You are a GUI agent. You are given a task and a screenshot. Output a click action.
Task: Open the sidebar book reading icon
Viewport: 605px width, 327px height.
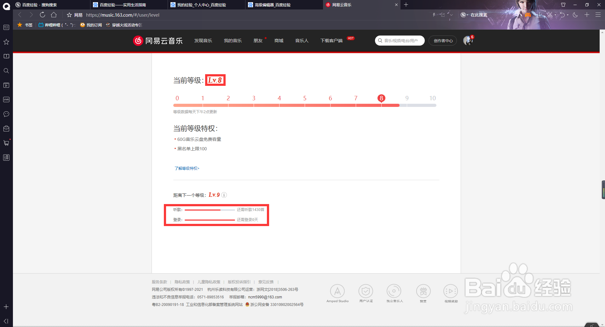[x=6, y=56]
